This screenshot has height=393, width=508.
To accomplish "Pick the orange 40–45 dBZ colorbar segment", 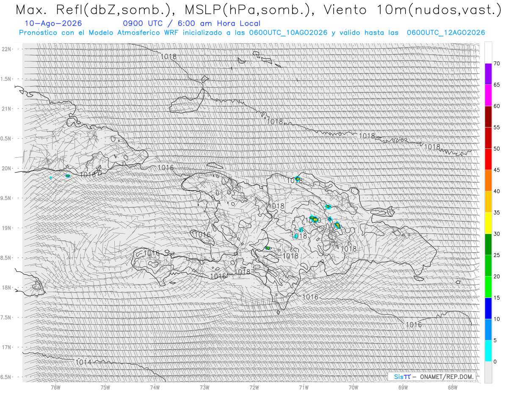I will pos(489,180).
